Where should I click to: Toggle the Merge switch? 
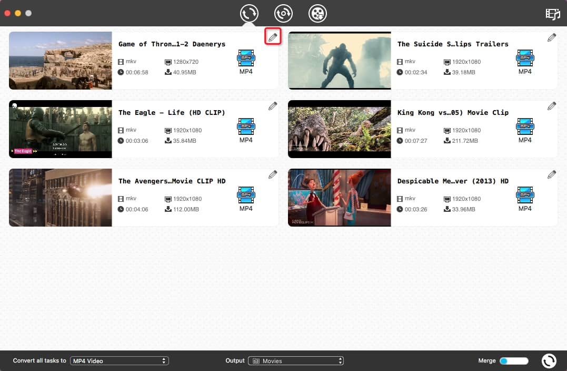[514, 361]
